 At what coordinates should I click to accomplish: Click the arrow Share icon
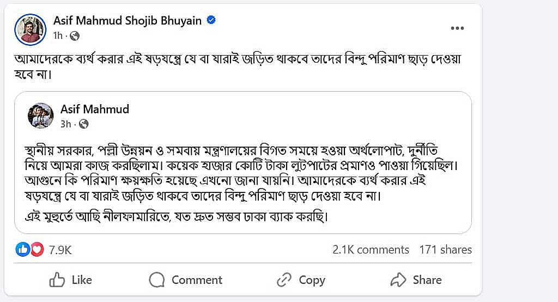[398, 280]
